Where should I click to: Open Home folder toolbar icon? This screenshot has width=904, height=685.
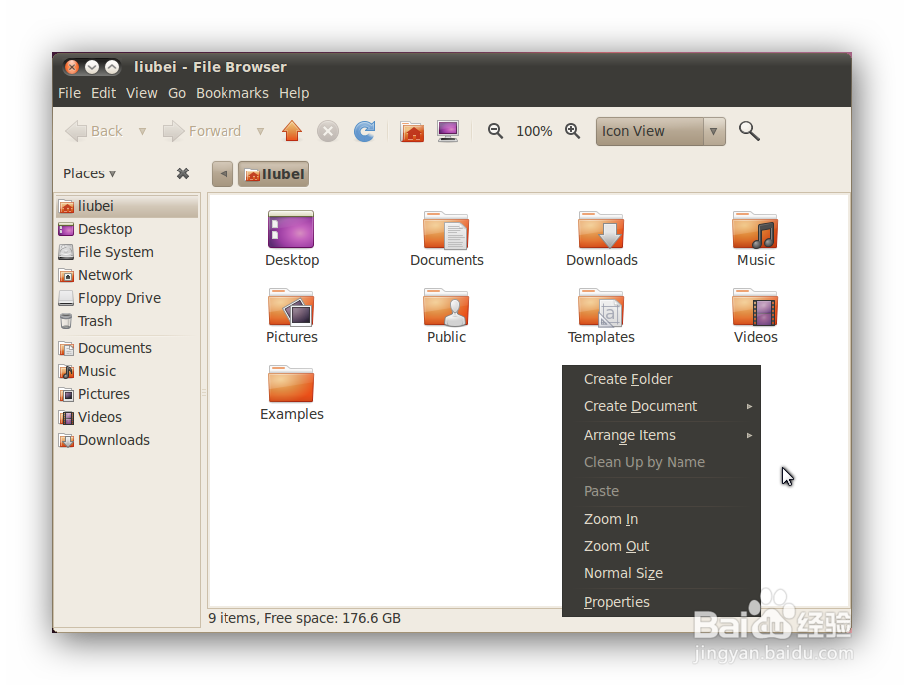[x=412, y=131]
